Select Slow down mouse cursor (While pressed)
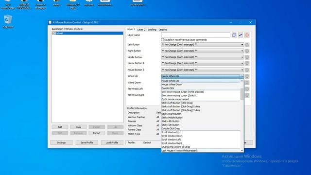This screenshot has width=311, height=175. point(201,92)
